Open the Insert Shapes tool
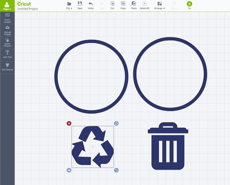230x185 pixels. coord(7,43)
